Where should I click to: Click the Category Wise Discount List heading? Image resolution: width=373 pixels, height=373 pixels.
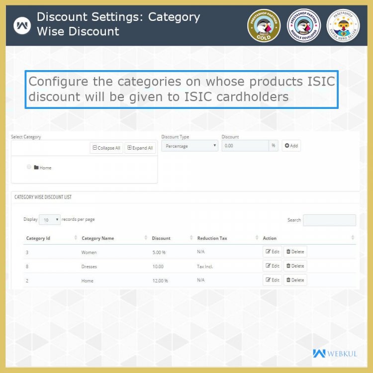coord(43,197)
